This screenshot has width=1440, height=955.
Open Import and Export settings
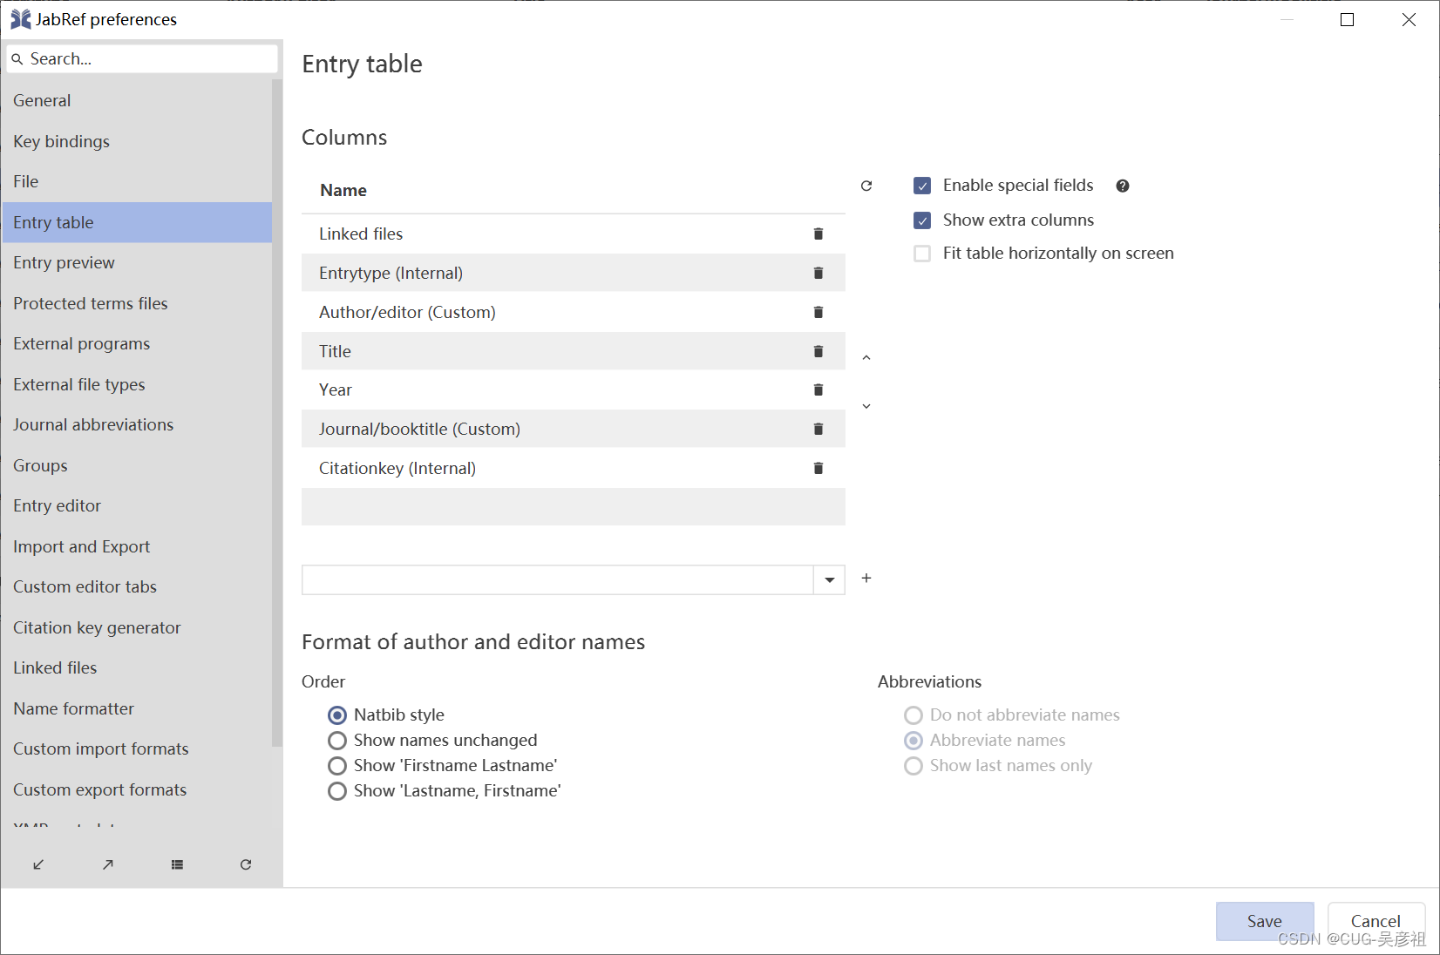click(x=137, y=546)
